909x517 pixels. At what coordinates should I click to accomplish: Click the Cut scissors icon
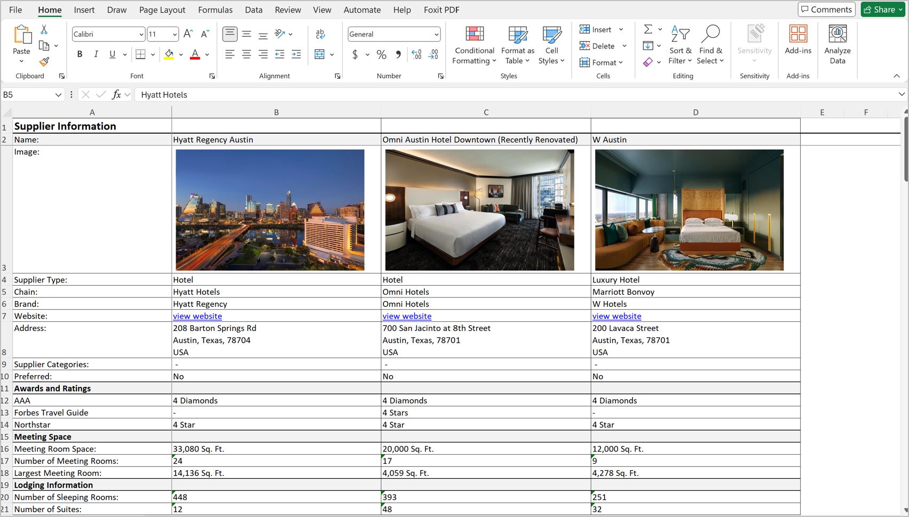[44, 30]
